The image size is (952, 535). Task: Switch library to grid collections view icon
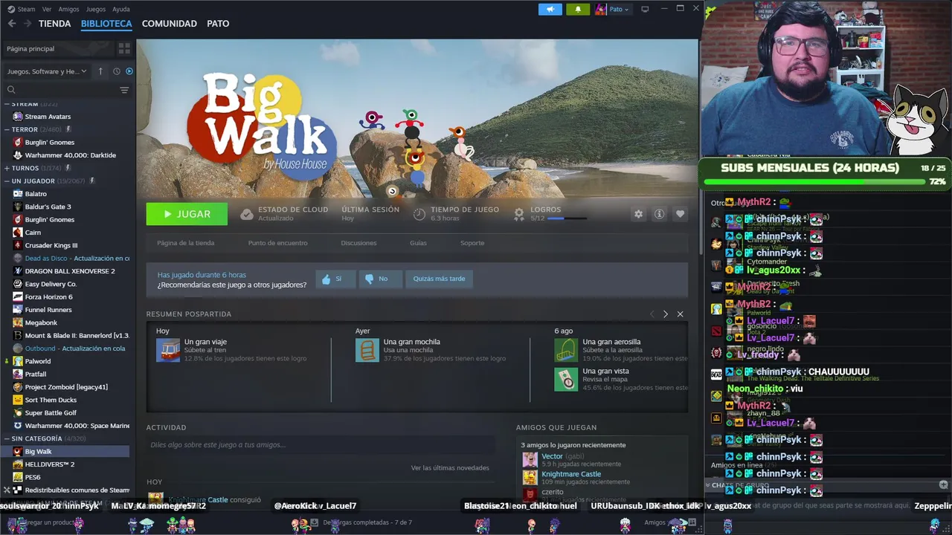pos(124,48)
